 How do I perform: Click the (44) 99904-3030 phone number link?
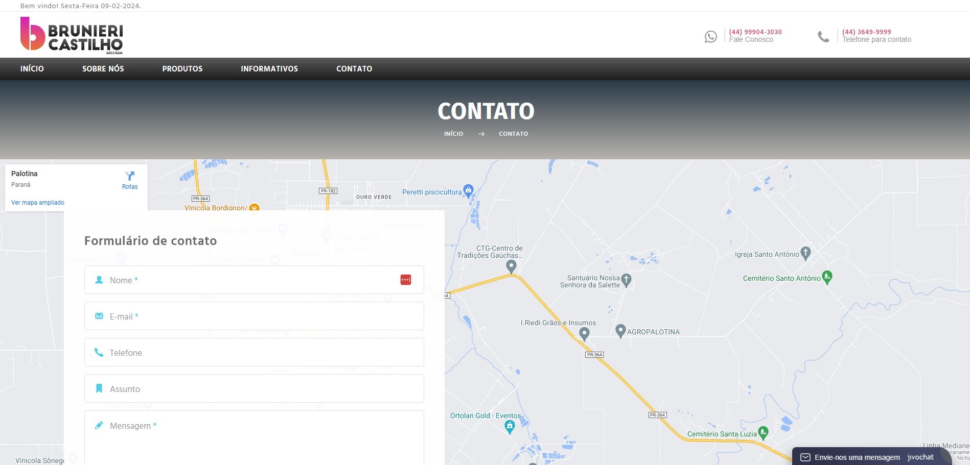(x=755, y=32)
